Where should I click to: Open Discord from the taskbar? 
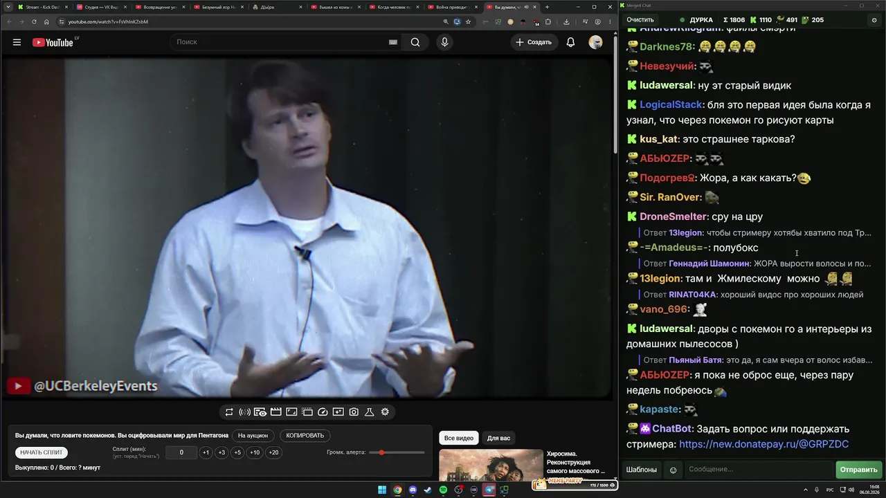[x=413, y=490]
